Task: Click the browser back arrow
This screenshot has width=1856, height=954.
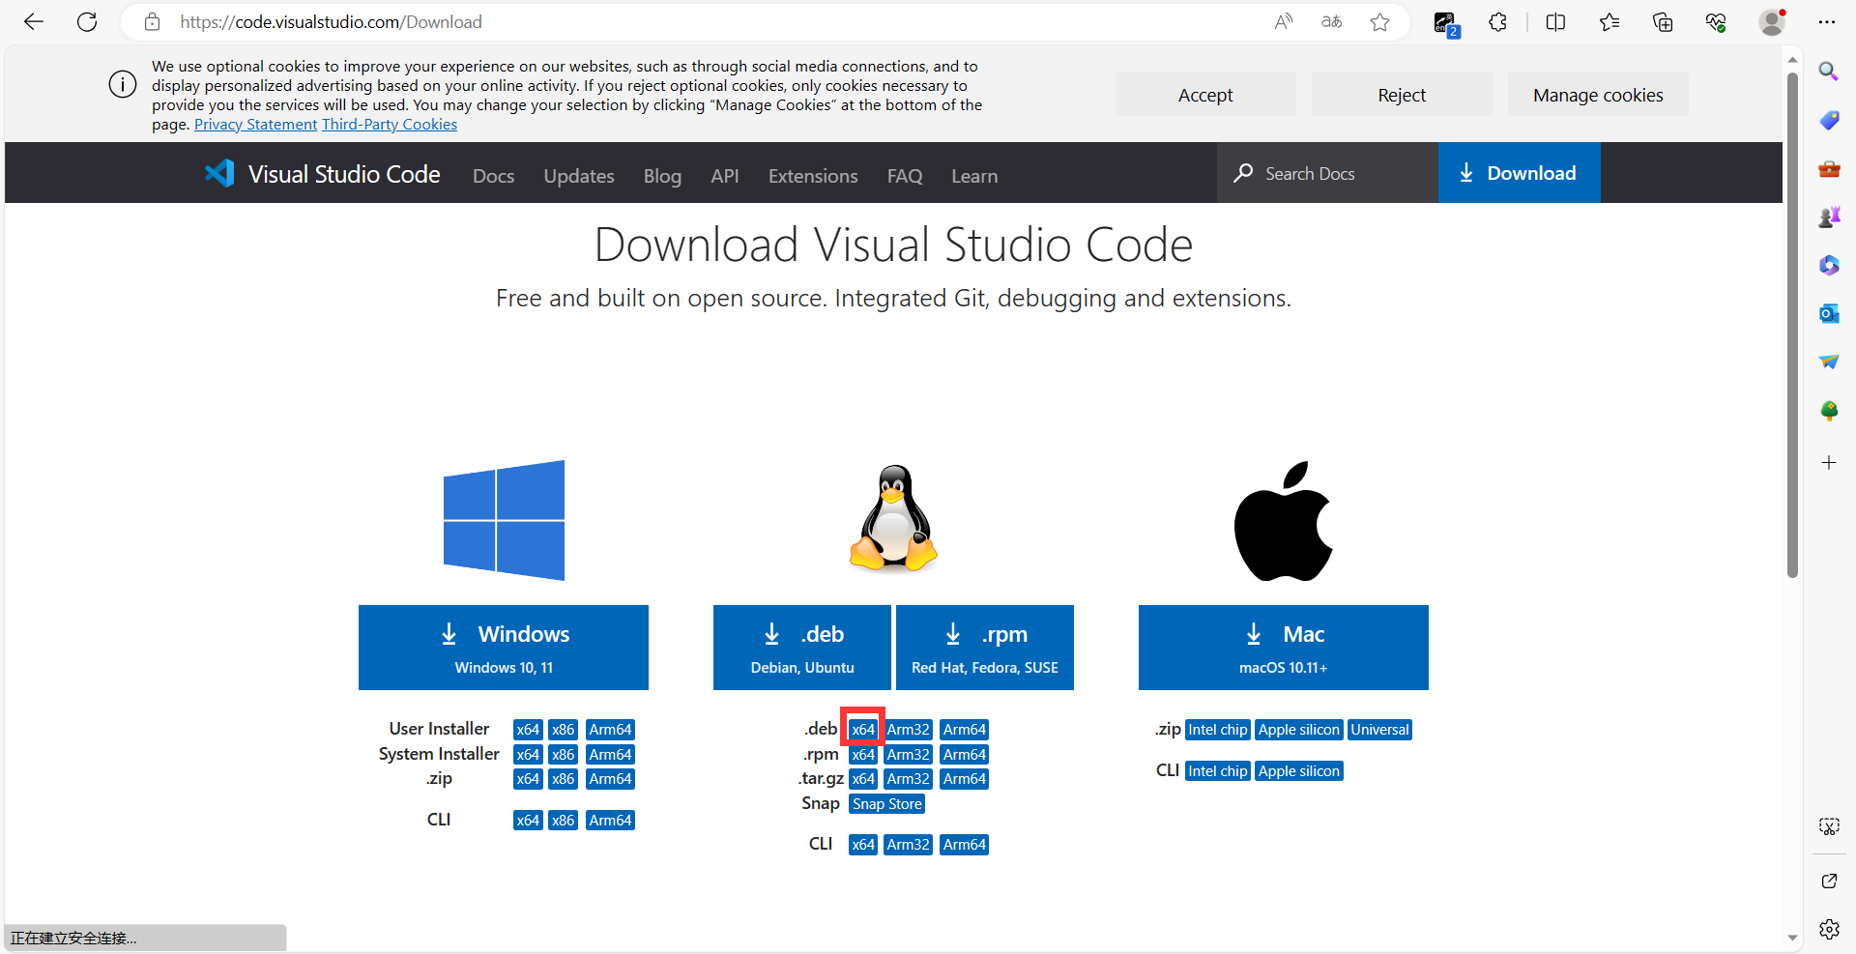Action: pos(34,22)
